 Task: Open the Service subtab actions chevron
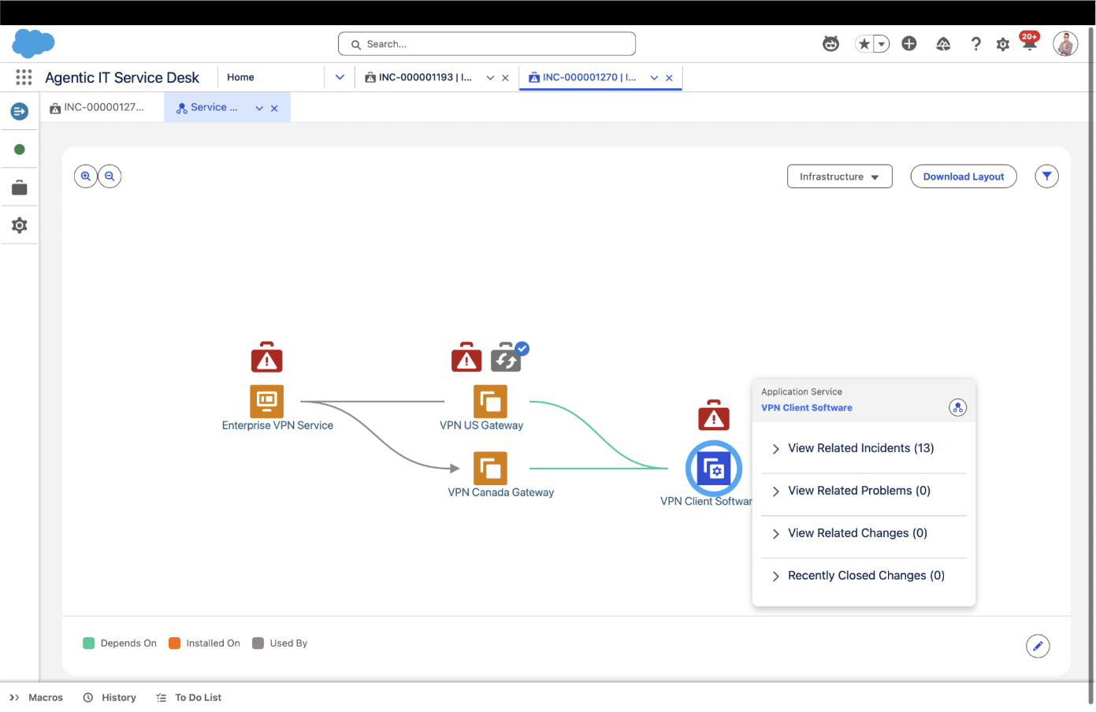(259, 109)
